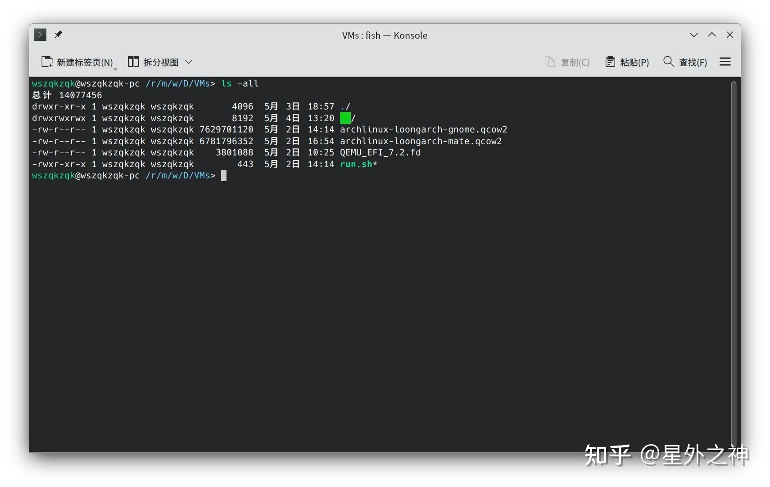
Task: Click the 粘贴(P) clipboard paste icon
Action: pyautogui.click(x=611, y=62)
